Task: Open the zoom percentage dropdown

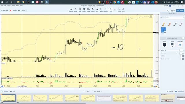Action: 89,91
